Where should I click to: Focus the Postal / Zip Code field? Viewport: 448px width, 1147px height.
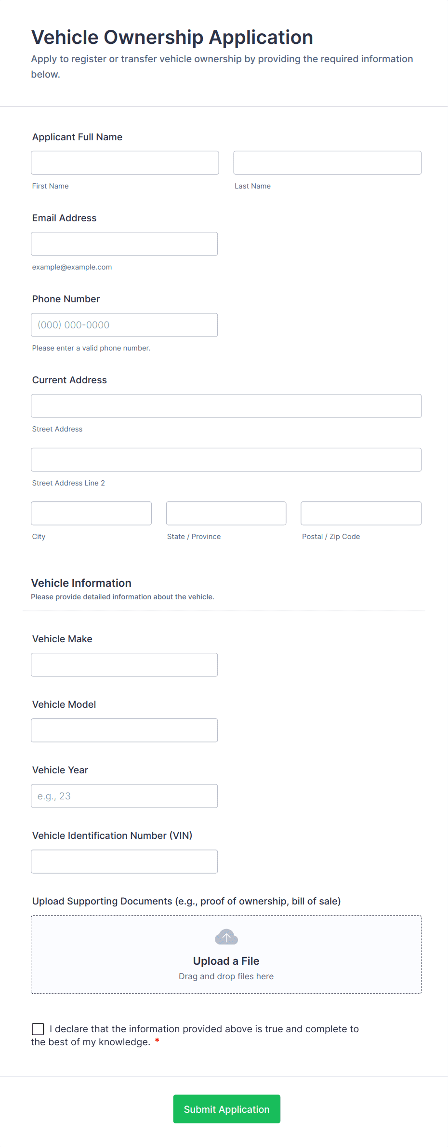click(361, 513)
